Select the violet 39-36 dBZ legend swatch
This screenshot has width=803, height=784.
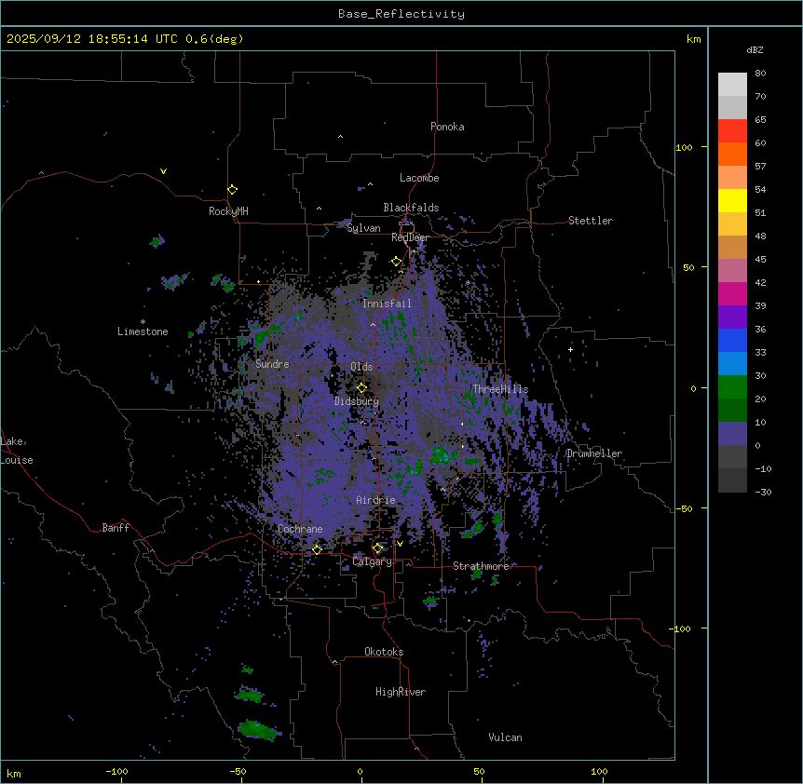coord(732,318)
